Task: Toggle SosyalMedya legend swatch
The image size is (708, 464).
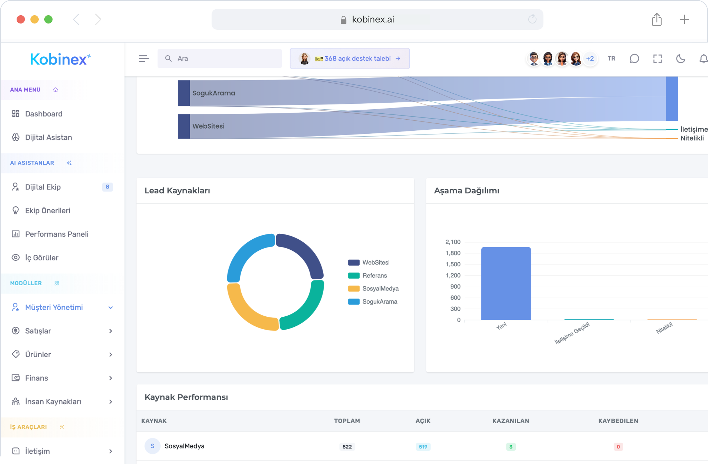Action: 354,289
